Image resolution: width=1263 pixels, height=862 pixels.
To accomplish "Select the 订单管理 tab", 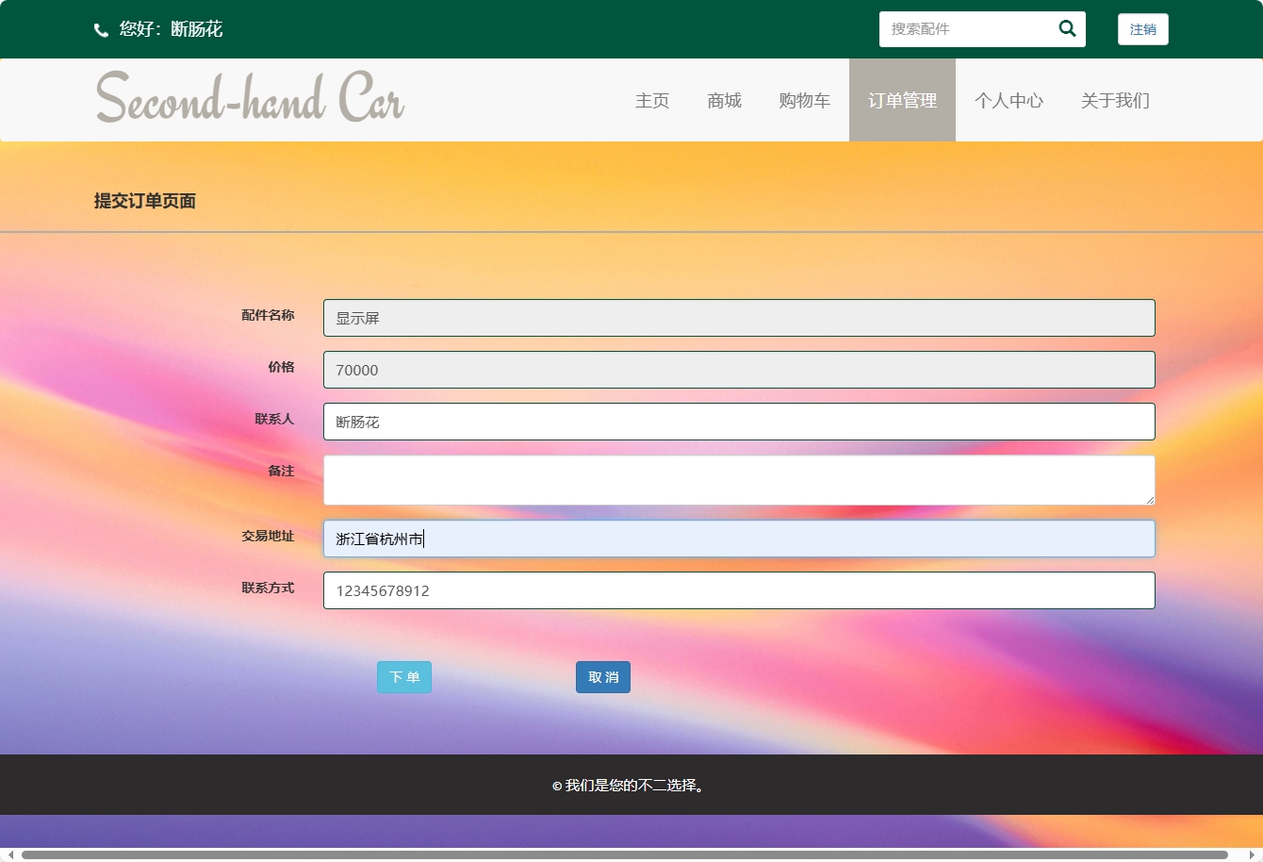I will tap(902, 100).
